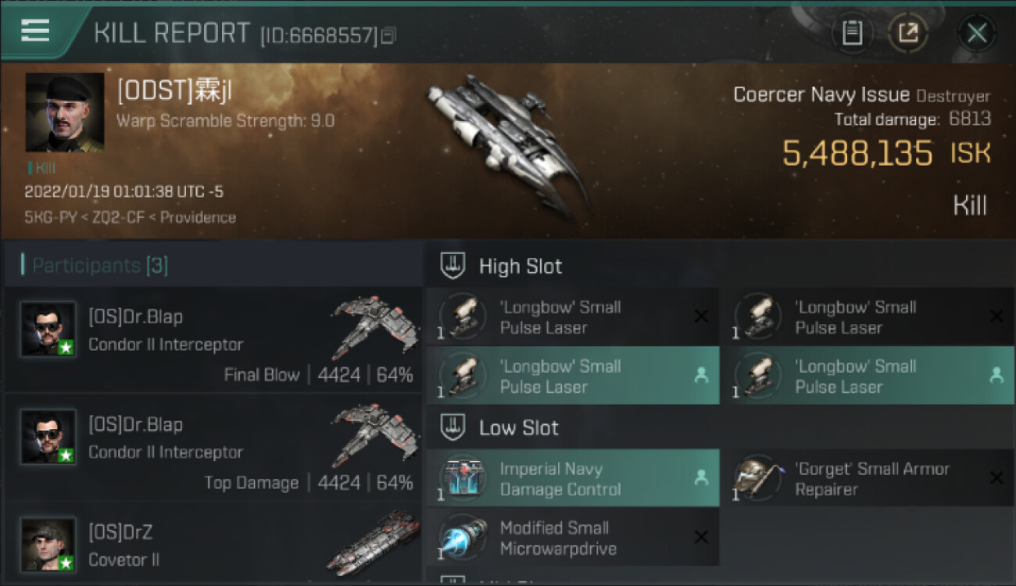Click the Providence region link
Viewport: 1016px width, 586px height.
(198, 217)
